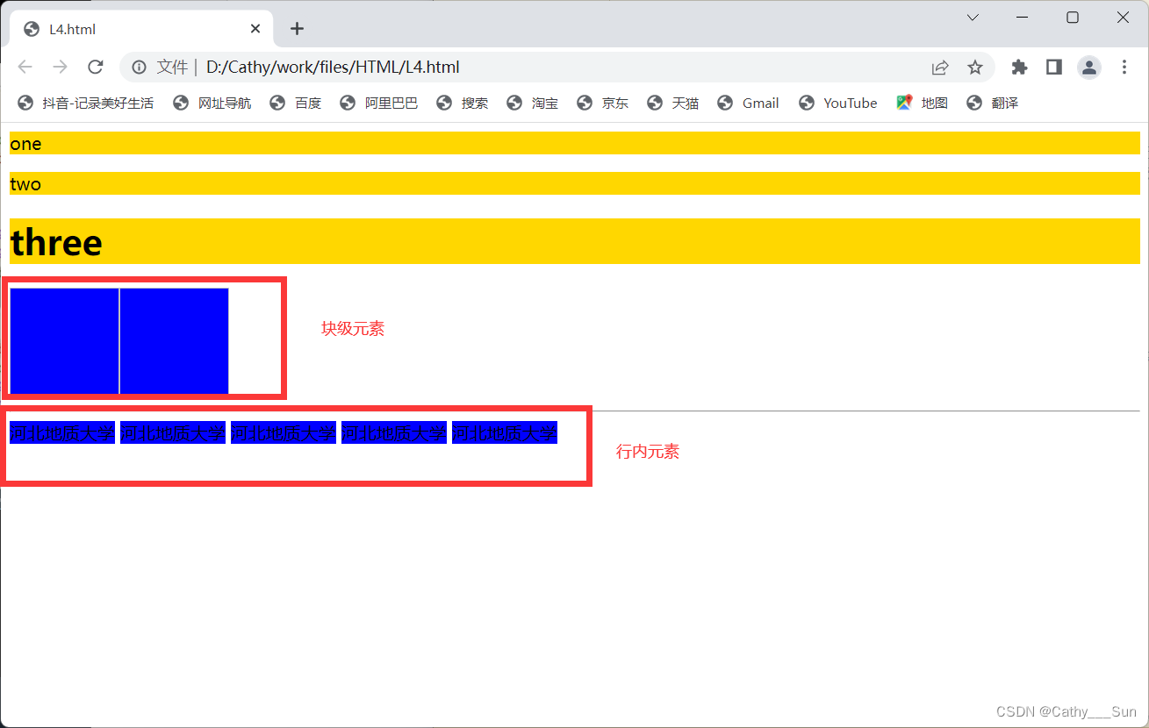Open the 地图 maps bookmark
Image resolution: width=1149 pixels, height=728 pixels.
[922, 103]
